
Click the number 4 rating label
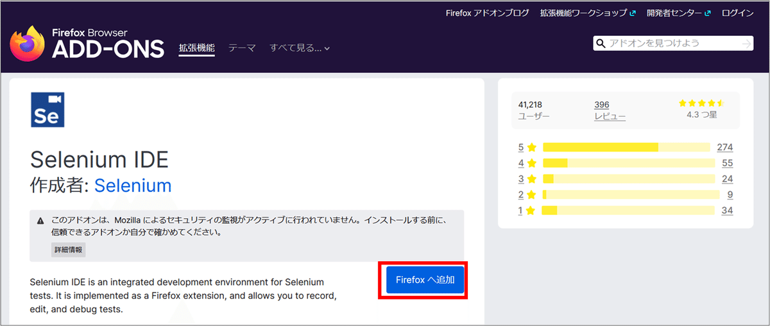(521, 163)
